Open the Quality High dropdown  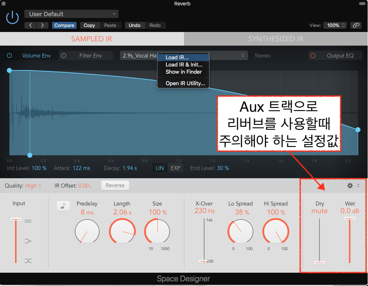click(33, 186)
